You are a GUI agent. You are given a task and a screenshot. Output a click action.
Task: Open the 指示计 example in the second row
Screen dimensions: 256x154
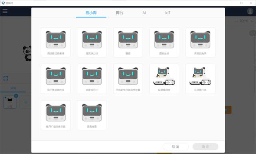click(92, 79)
